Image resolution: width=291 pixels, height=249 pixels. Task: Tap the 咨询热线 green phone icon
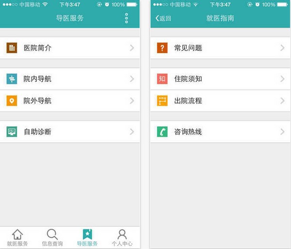pyautogui.click(x=162, y=132)
